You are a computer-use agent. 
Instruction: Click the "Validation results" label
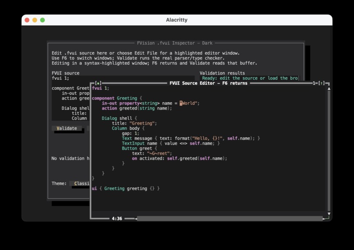(x=222, y=73)
